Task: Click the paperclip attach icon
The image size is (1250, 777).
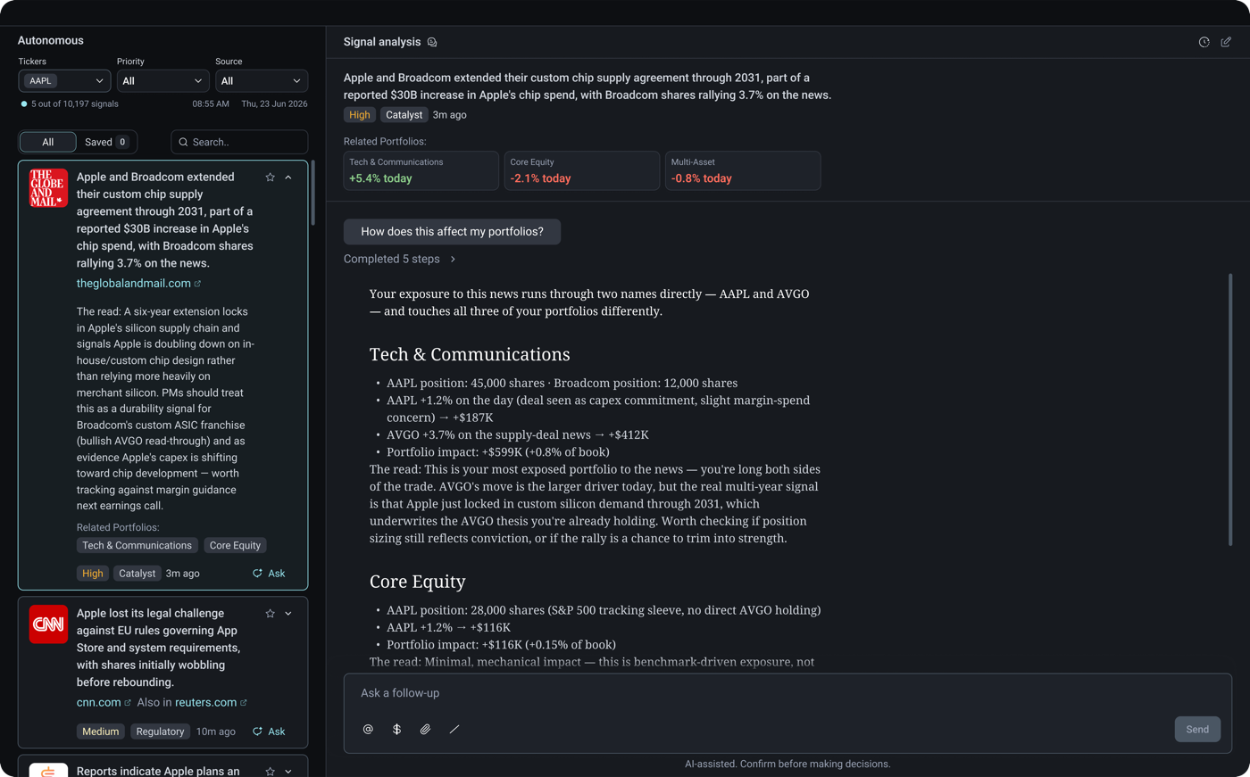Action: (425, 729)
